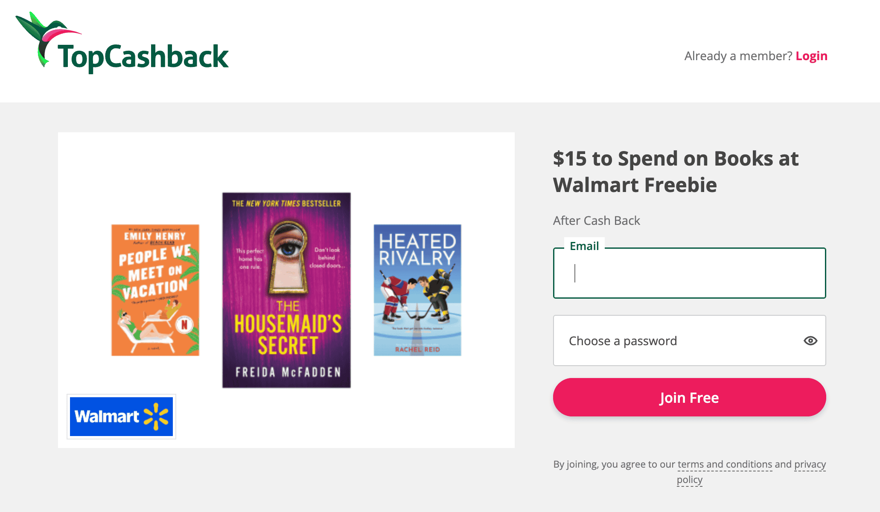The image size is (880, 512).
Task: Click the Choose a password field
Action: point(679,341)
